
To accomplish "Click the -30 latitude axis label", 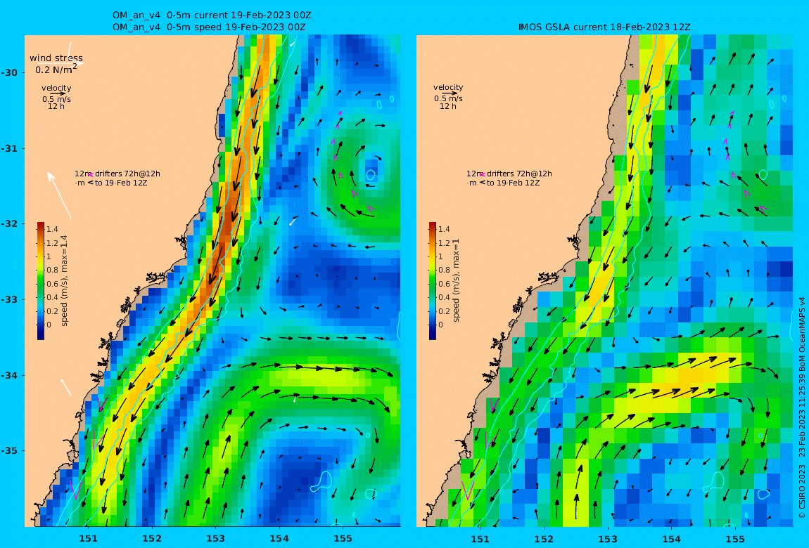I will (8, 72).
